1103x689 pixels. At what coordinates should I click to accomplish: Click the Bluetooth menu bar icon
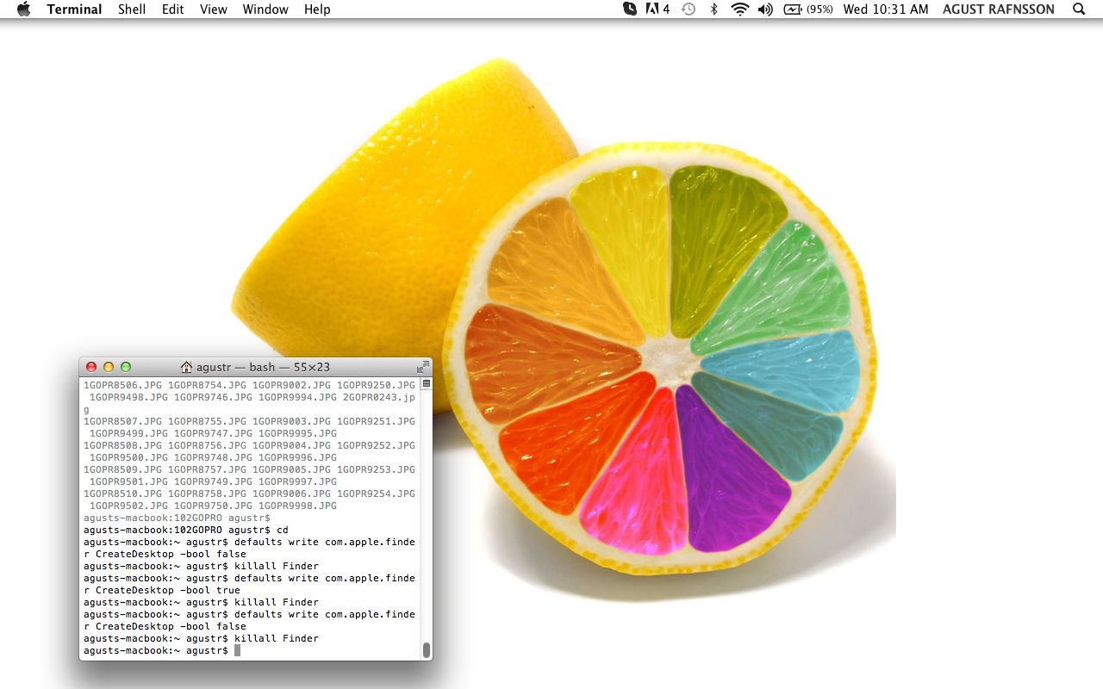click(x=714, y=9)
